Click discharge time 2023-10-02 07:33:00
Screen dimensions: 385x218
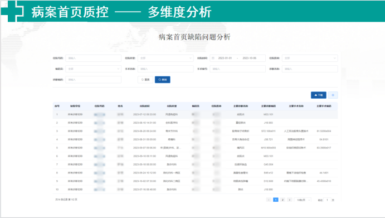[145, 181]
